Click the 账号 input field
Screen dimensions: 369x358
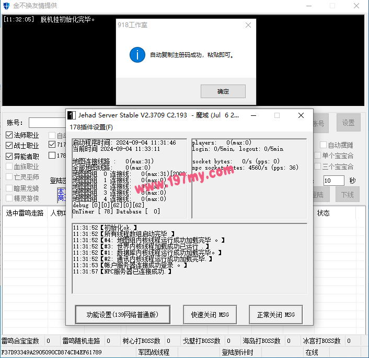(x=47, y=123)
